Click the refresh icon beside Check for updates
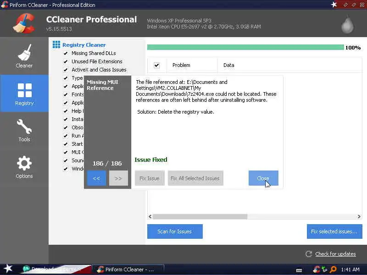This screenshot has width=367, height=275. click(x=309, y=254)
